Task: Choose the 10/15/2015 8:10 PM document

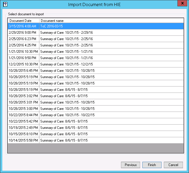Action: coord(96,134)
